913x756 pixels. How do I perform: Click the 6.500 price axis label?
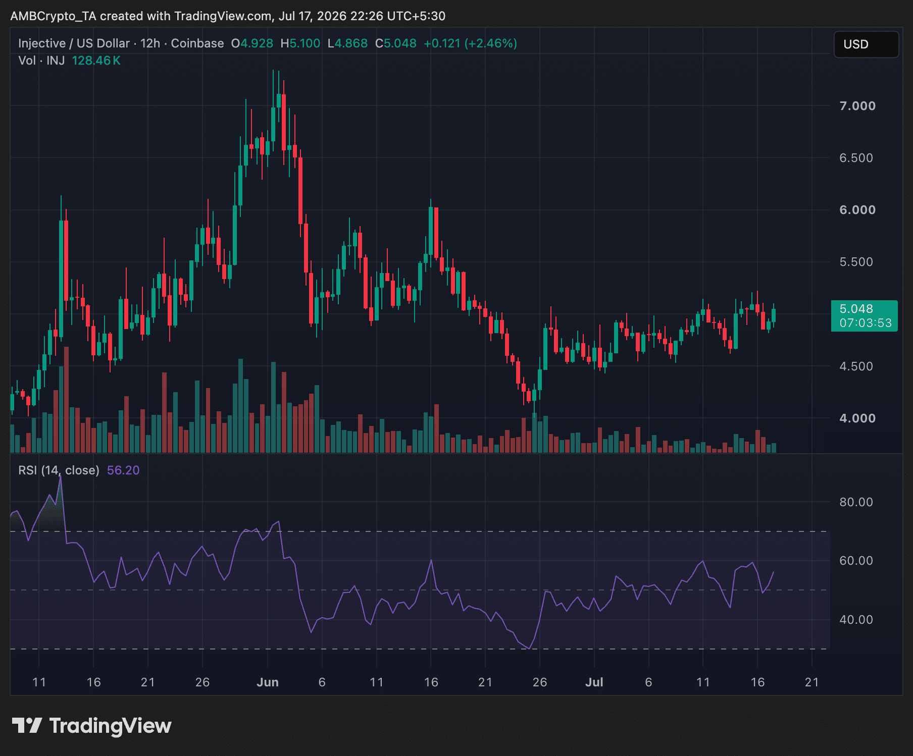tap(856, 158)
